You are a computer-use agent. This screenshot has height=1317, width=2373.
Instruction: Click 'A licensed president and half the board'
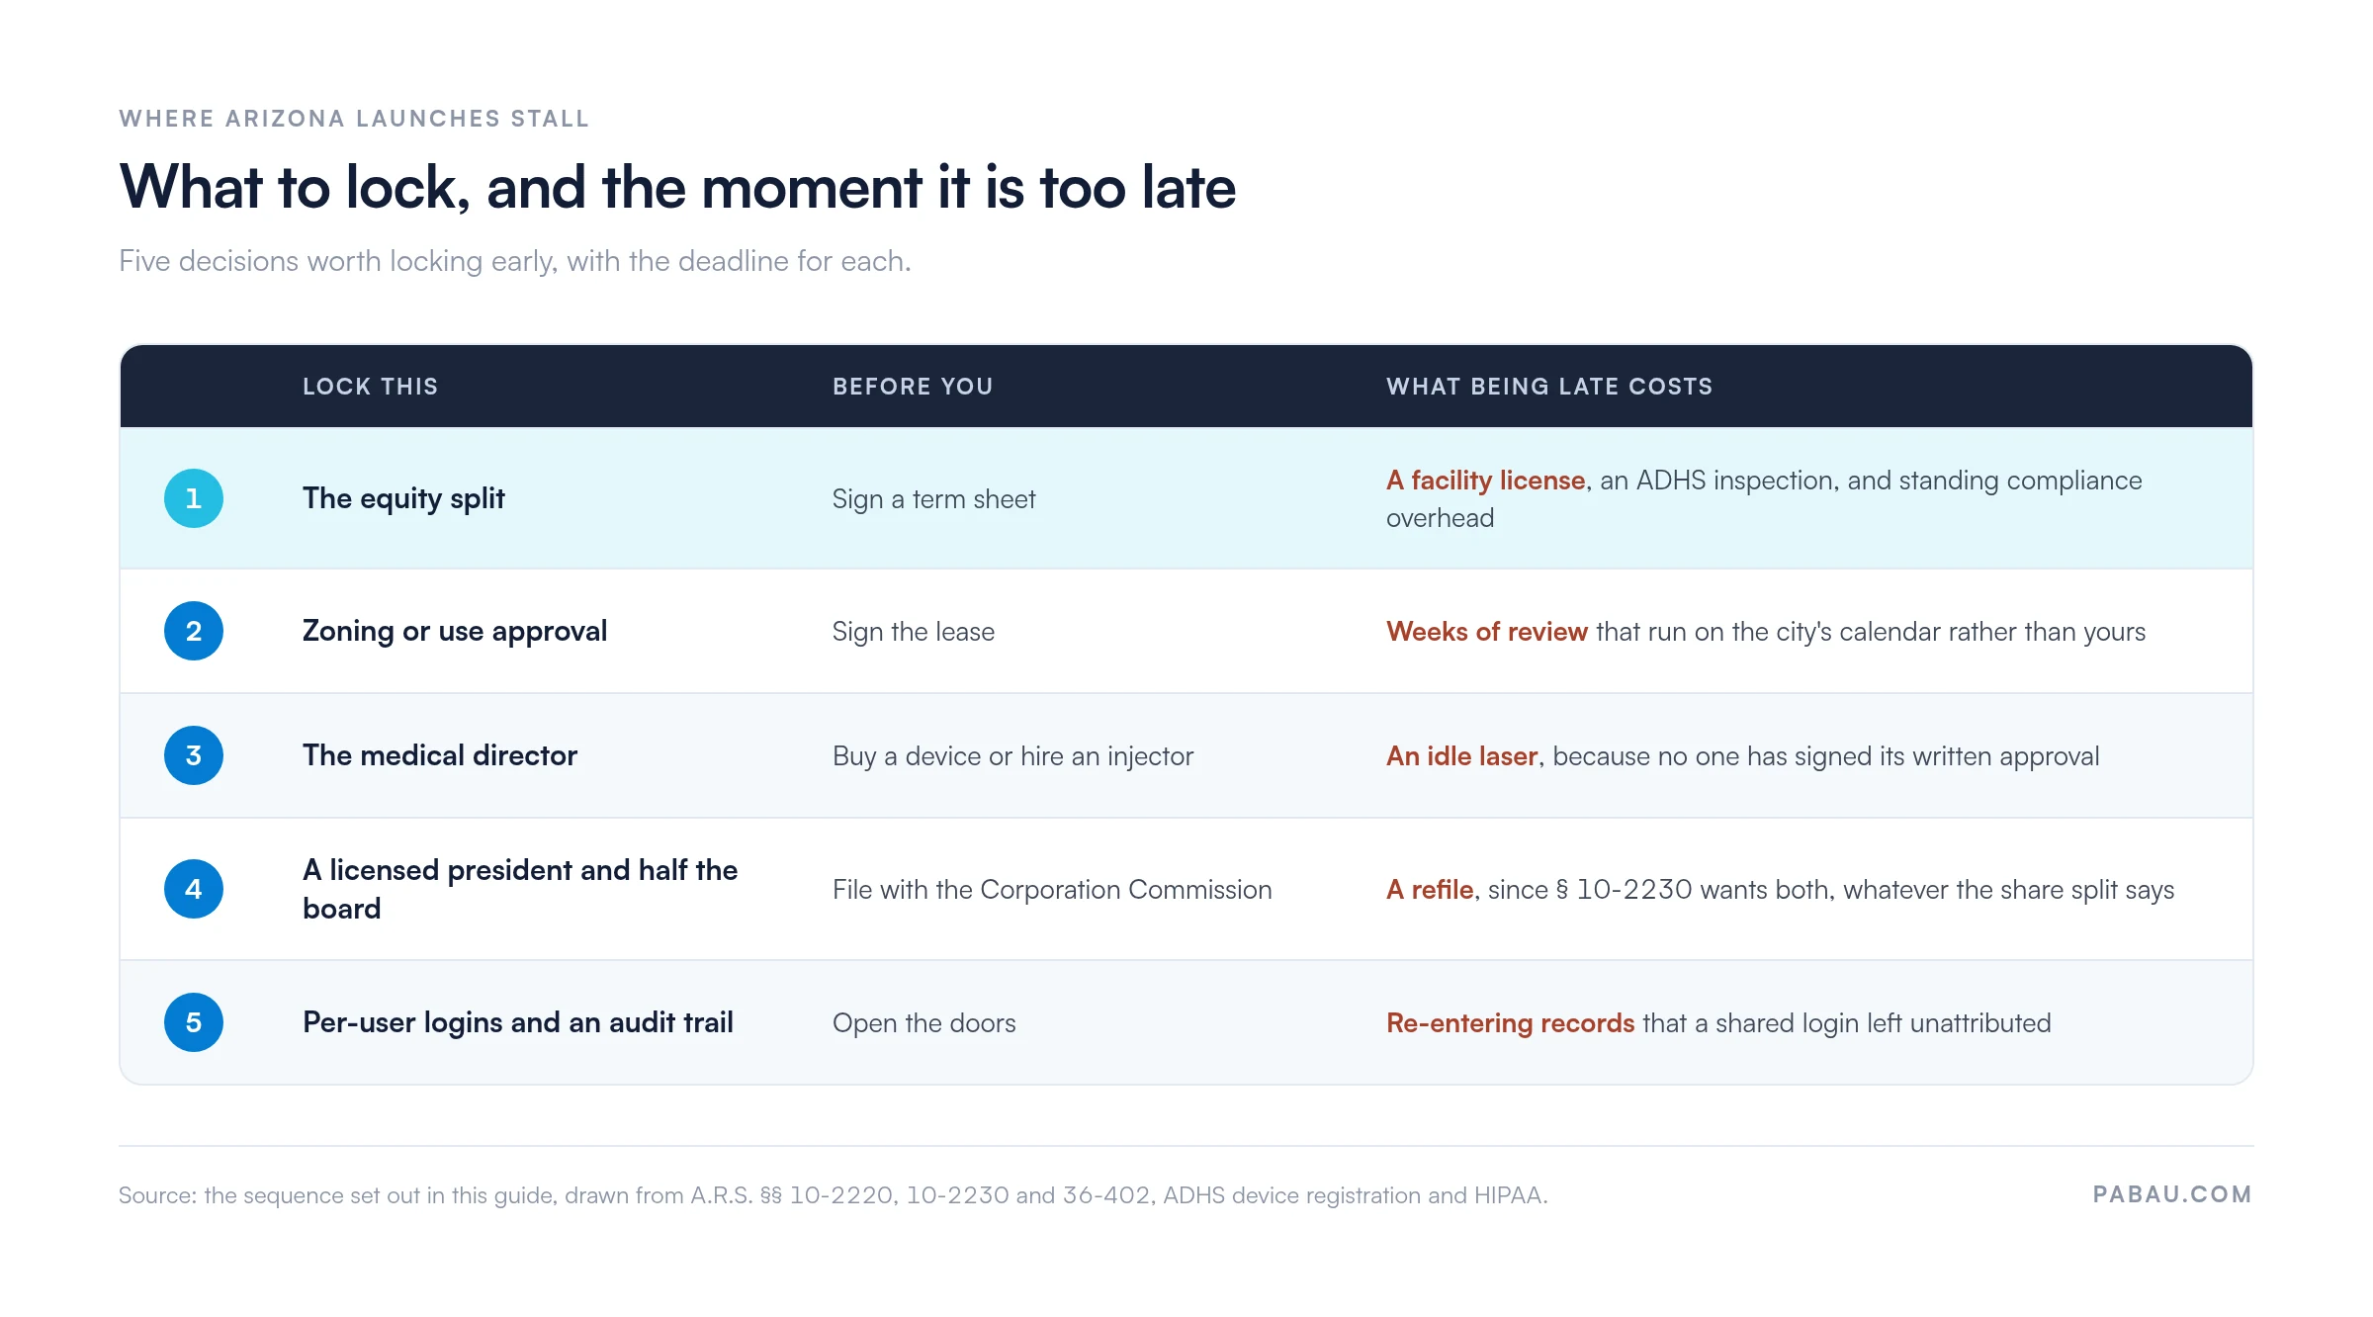pos(520,889)
